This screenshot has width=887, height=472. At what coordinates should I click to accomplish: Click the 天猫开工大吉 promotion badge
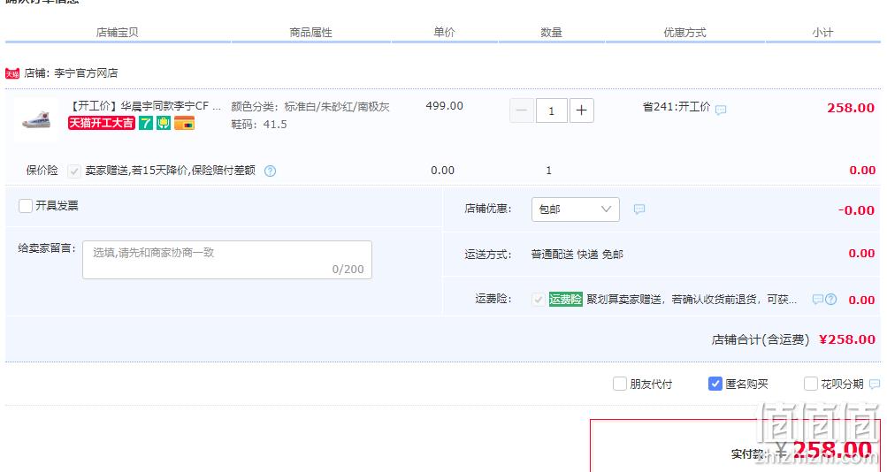coord(102,123)
